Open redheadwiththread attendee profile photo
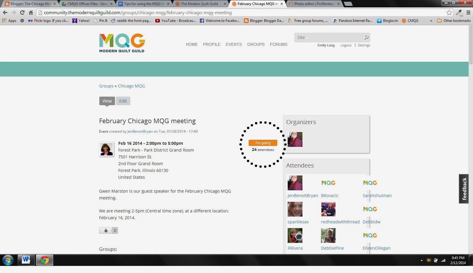This screenshot has width=473, height=273. 328,209
